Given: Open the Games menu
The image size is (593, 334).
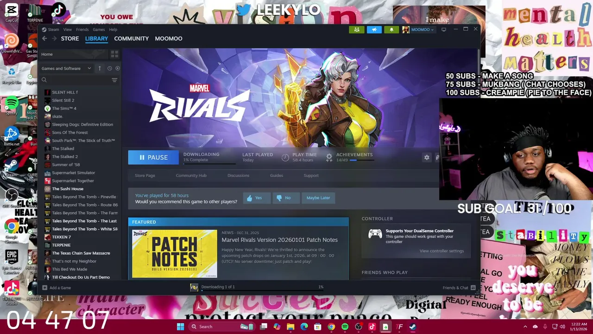Looking at the screenshot, I should click(x=99, y=30).
